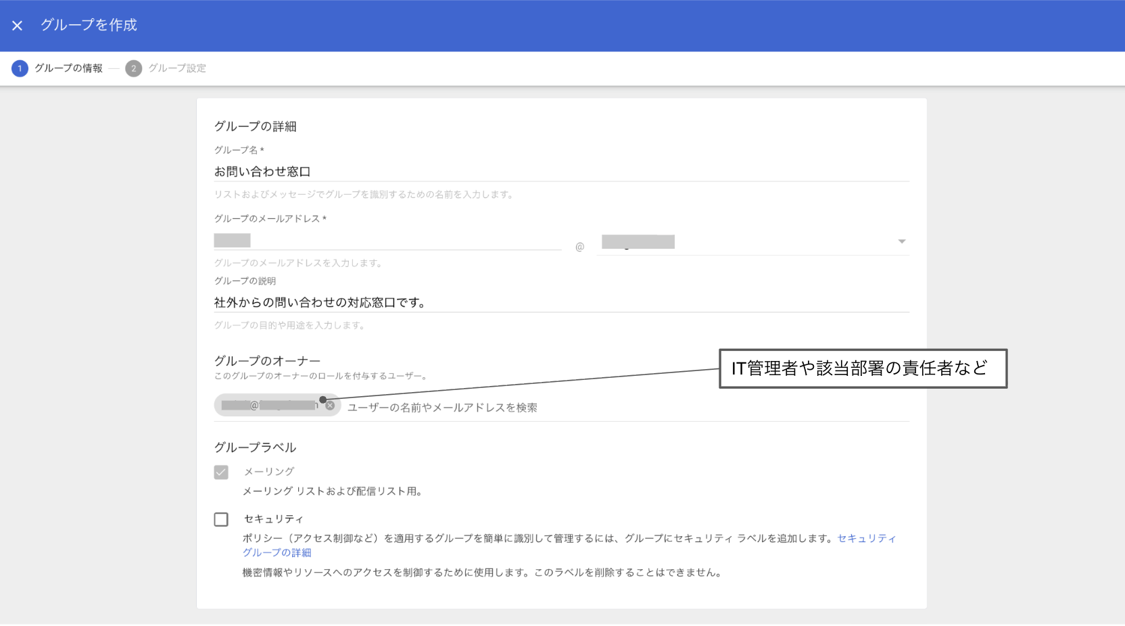This screenshot has height=626, width=1125.
Task: Click the gray step 2 circle icon
Action: click(133, 68)
